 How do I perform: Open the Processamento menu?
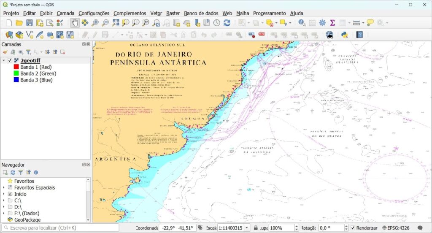pyautogui.click(x=270, y=13)
